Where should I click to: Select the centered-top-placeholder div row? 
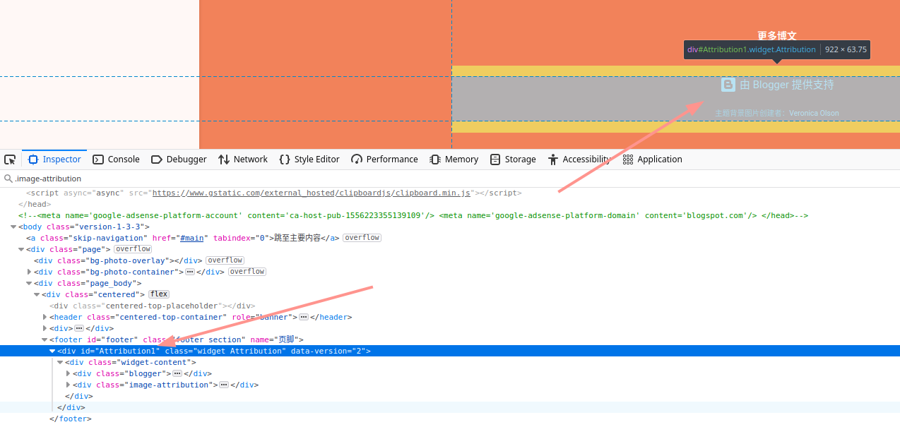[x=450, y=306]
